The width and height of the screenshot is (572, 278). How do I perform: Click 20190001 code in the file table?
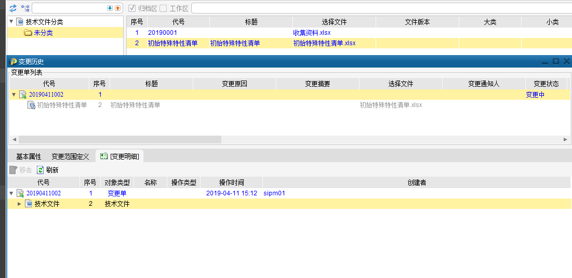pos(162,33)
